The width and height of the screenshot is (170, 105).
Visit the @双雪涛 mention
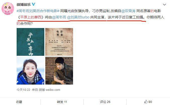pos(128,11)
